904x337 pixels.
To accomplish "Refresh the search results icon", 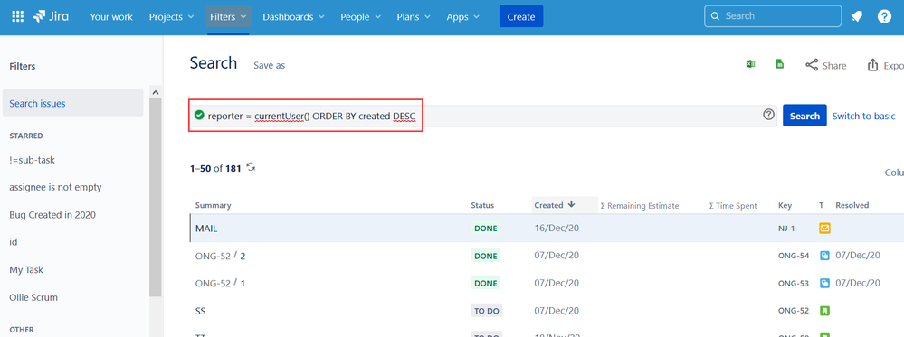I will point(251,168).
